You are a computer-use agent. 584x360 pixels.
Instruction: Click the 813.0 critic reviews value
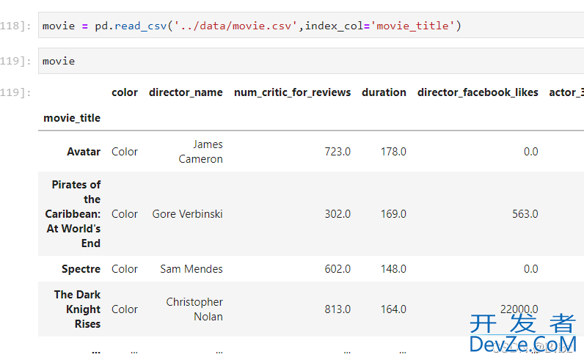tap(337, 309)
